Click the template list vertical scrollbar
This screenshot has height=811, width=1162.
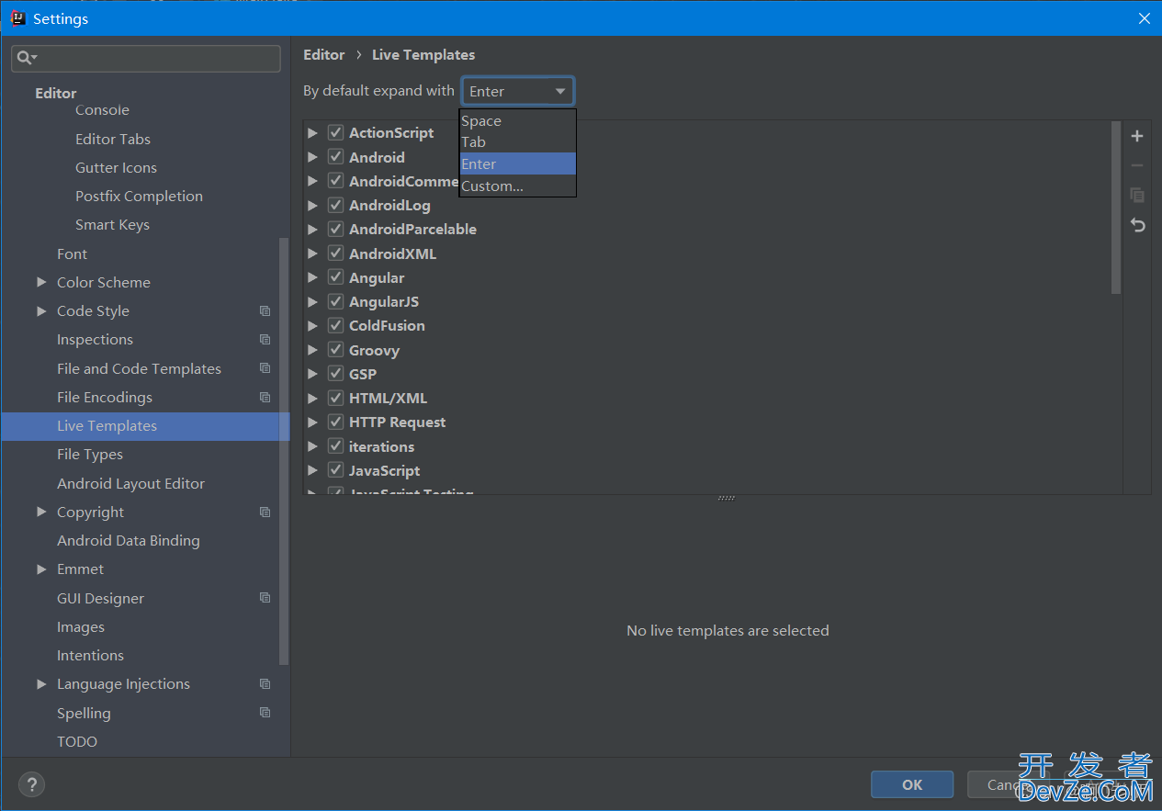[x=1116, y=208]
